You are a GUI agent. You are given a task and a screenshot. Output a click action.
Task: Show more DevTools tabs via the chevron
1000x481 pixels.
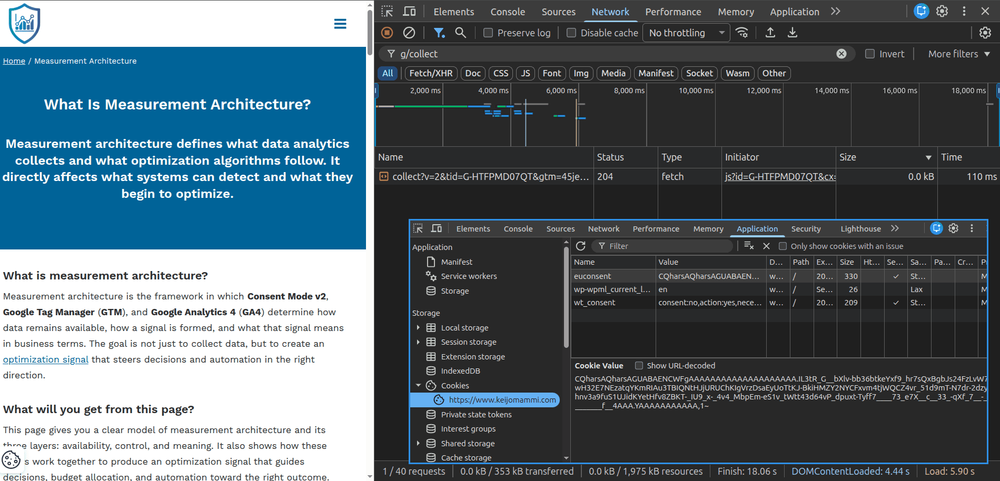tap(836, 11)
